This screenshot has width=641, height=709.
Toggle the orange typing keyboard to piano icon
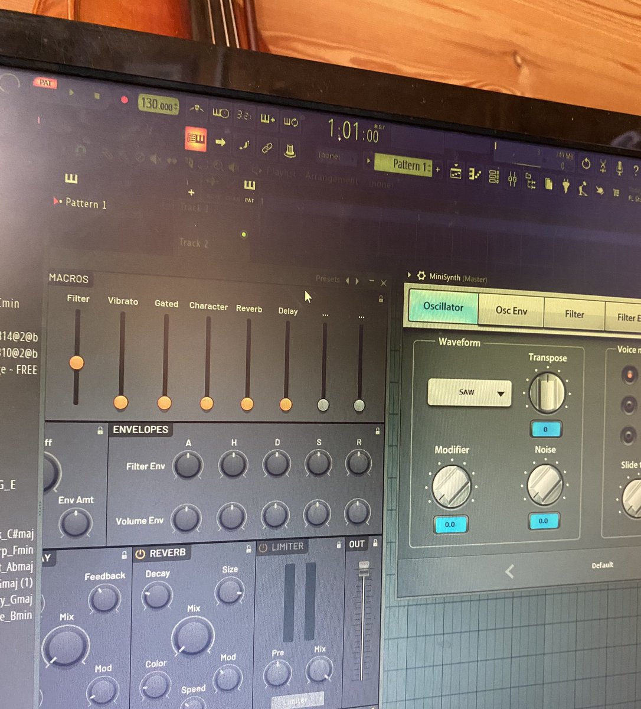coord(195,139)
